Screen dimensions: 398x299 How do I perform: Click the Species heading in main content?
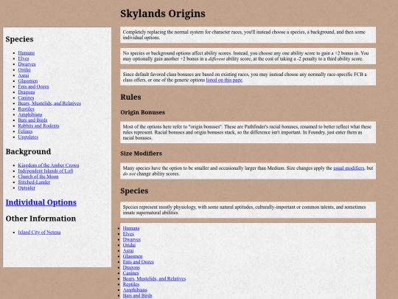point(134,190)
